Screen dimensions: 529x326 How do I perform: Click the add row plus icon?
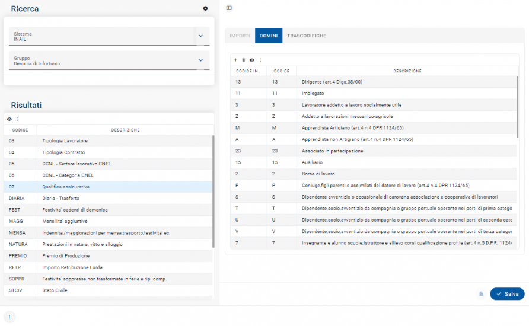[235, 60]
